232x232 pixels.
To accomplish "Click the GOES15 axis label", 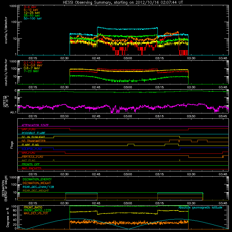I will coord(6,101).
